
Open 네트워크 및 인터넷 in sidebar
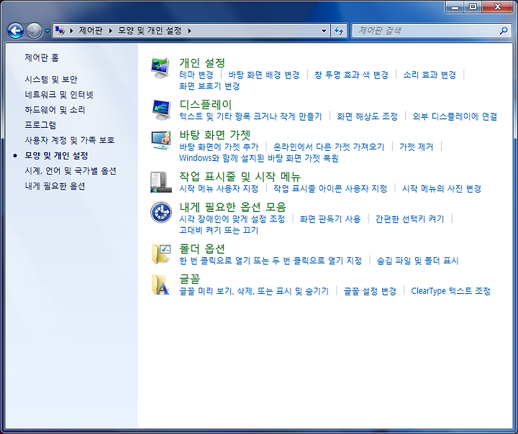pyautogui.click(x=59, y=95)
